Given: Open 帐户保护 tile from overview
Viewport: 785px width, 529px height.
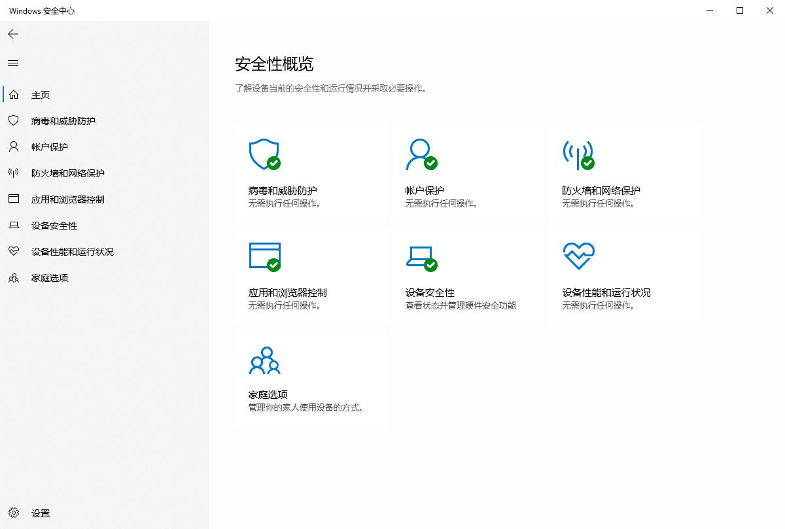Looking at the screenshot, I should point(468,173).
